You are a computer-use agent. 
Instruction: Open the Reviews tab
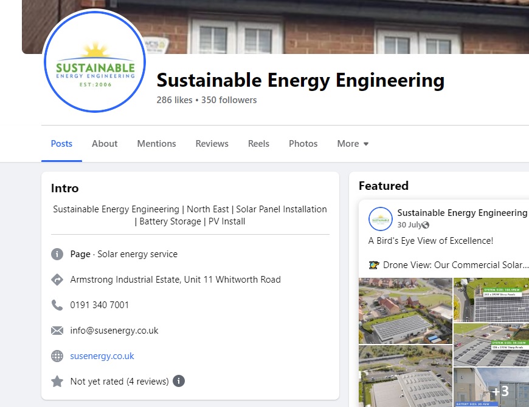212,144
